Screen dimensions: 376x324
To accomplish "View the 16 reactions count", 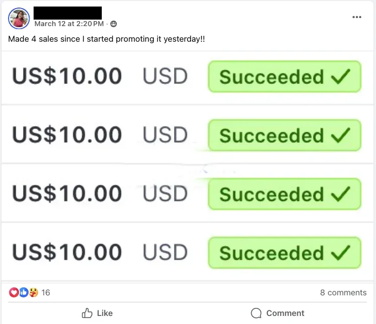I will (x=46, y=292).
